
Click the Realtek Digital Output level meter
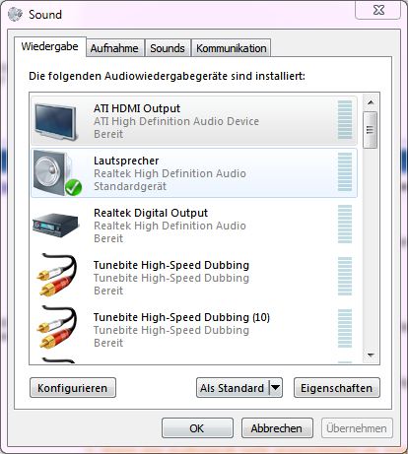click(345, 225)
